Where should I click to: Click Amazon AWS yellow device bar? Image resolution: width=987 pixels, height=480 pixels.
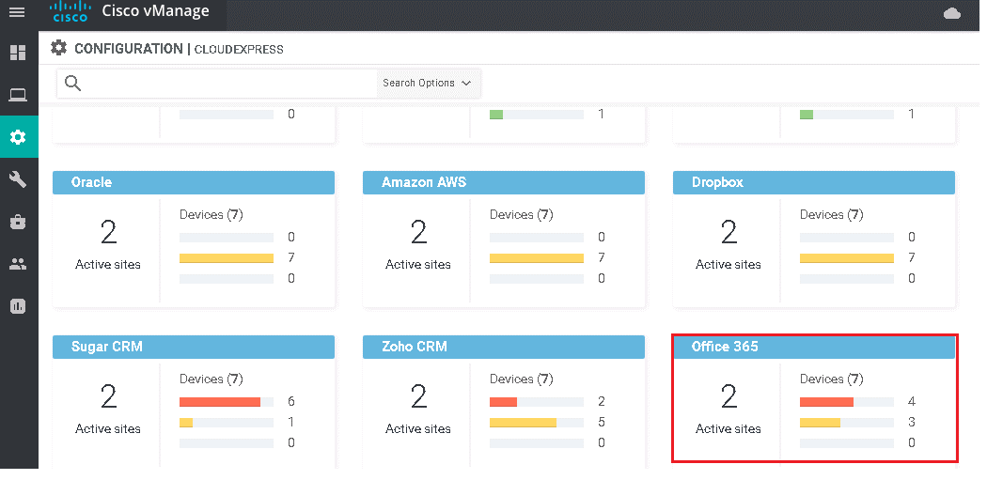coord(537,258)
